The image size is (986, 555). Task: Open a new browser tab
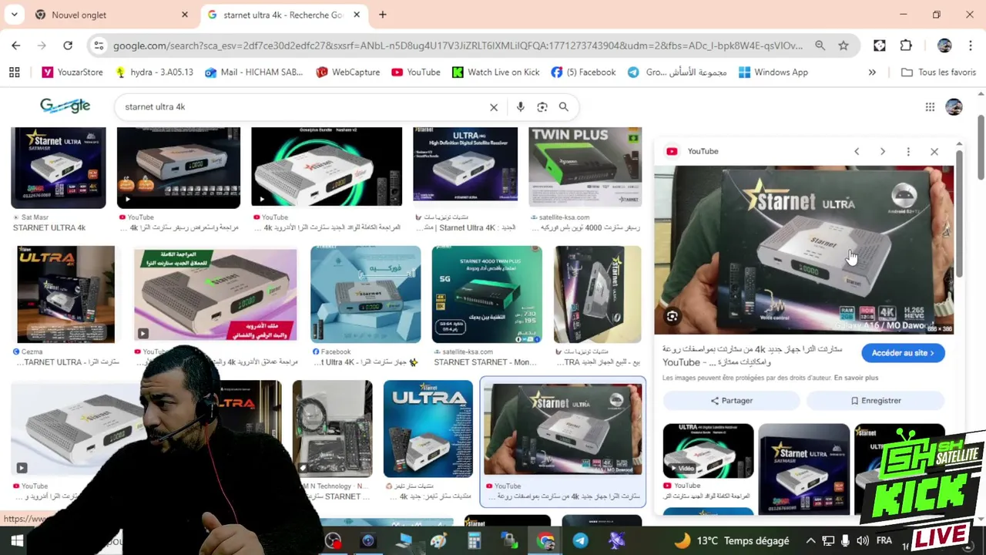point(383,15)
